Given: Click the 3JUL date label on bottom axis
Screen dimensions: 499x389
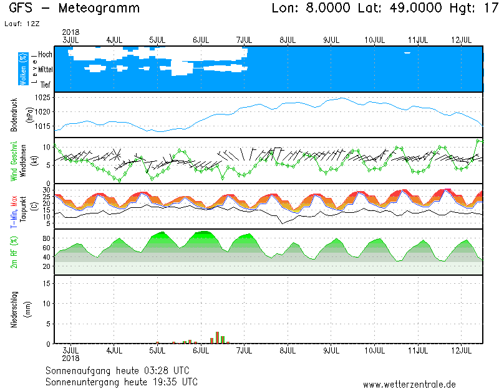Looking at the screenshot, I should (x=70, y=351).
